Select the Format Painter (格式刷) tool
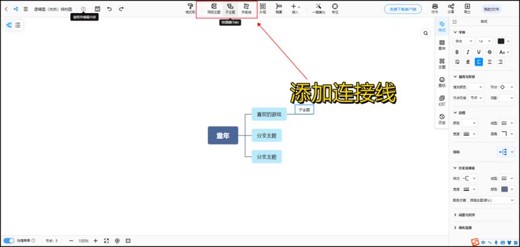Image resolution: width=520 pixels, height=247 pixels. pyautogui.click(x=190, y=9)
